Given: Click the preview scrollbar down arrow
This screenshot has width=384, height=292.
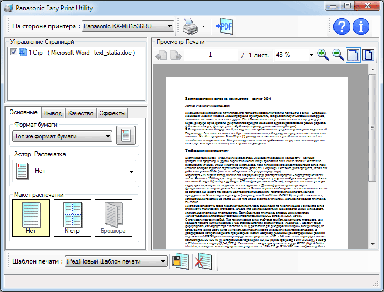Looking at the screenshot, I should tap(373, 244).
